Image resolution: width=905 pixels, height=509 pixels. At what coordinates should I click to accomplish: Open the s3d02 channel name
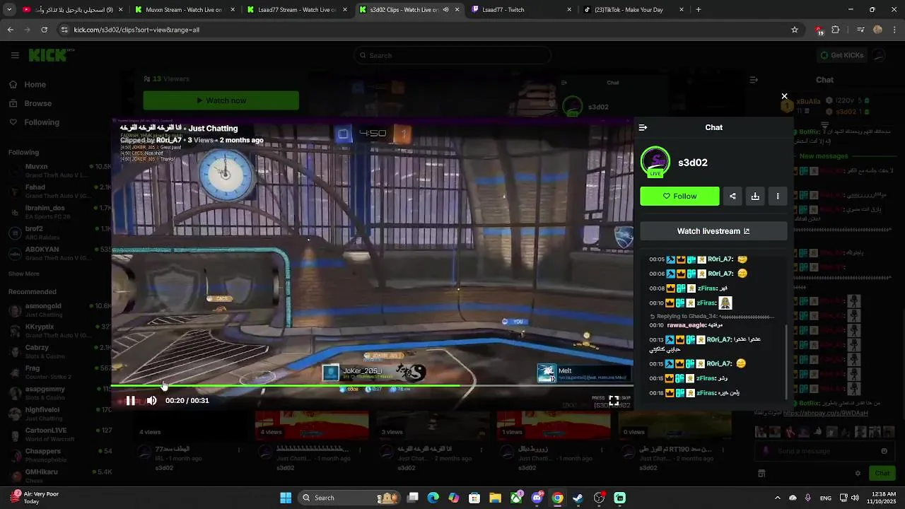(x=693, y=163)
